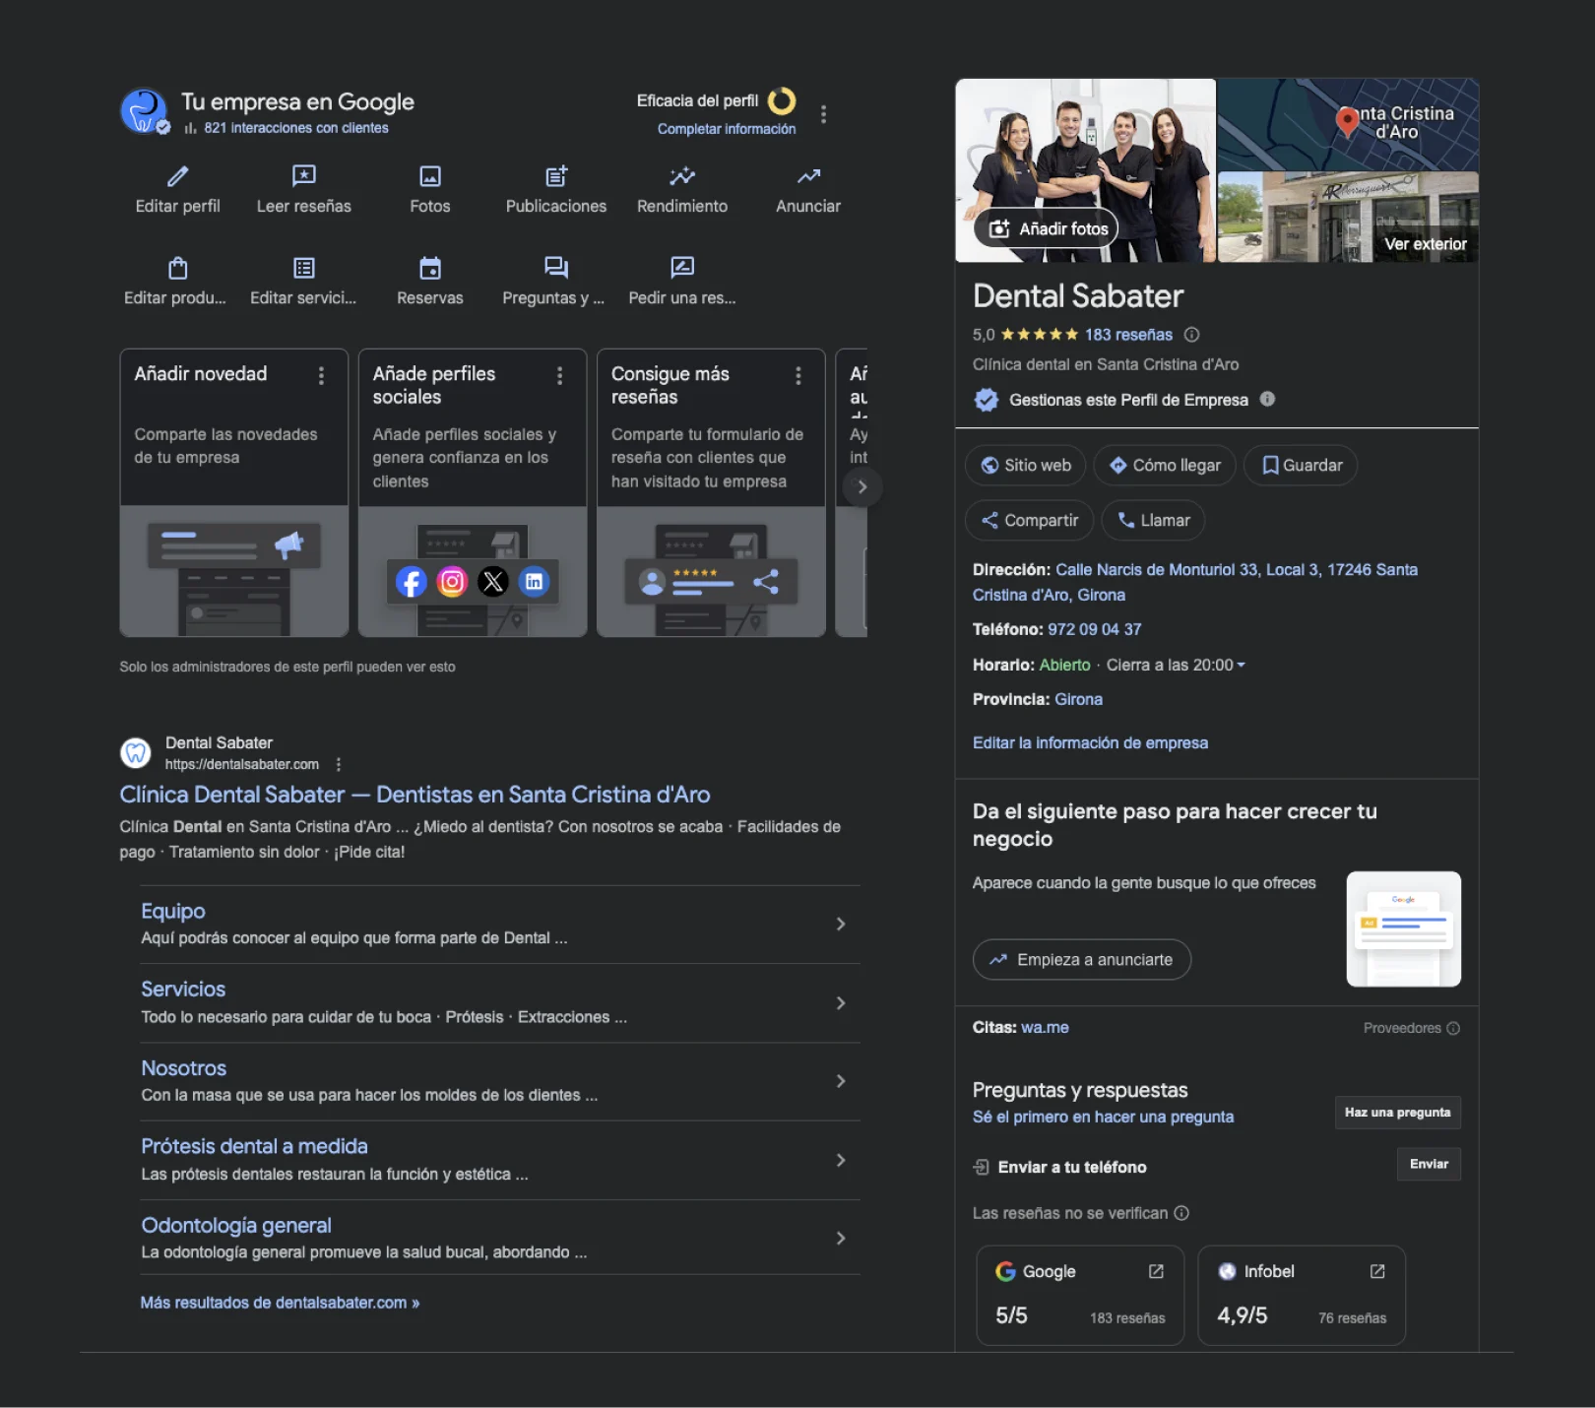Open Leer reseñas star icon
This screenshot has width=1595, height=1408.
point(303,176)
